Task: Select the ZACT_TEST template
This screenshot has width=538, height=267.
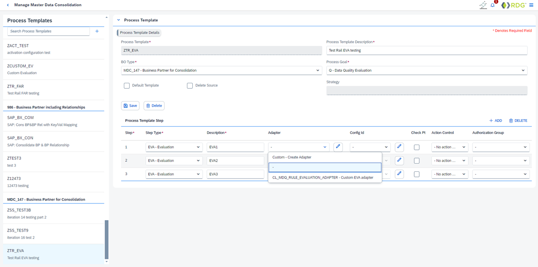Action: click(54, 49)
